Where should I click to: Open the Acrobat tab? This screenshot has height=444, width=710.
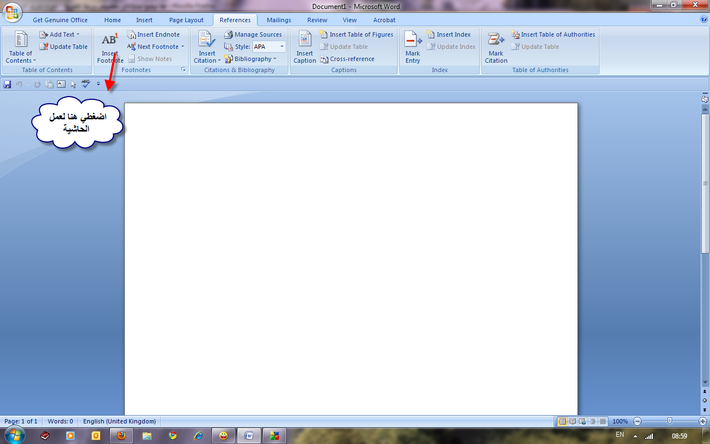pos(384,20)
